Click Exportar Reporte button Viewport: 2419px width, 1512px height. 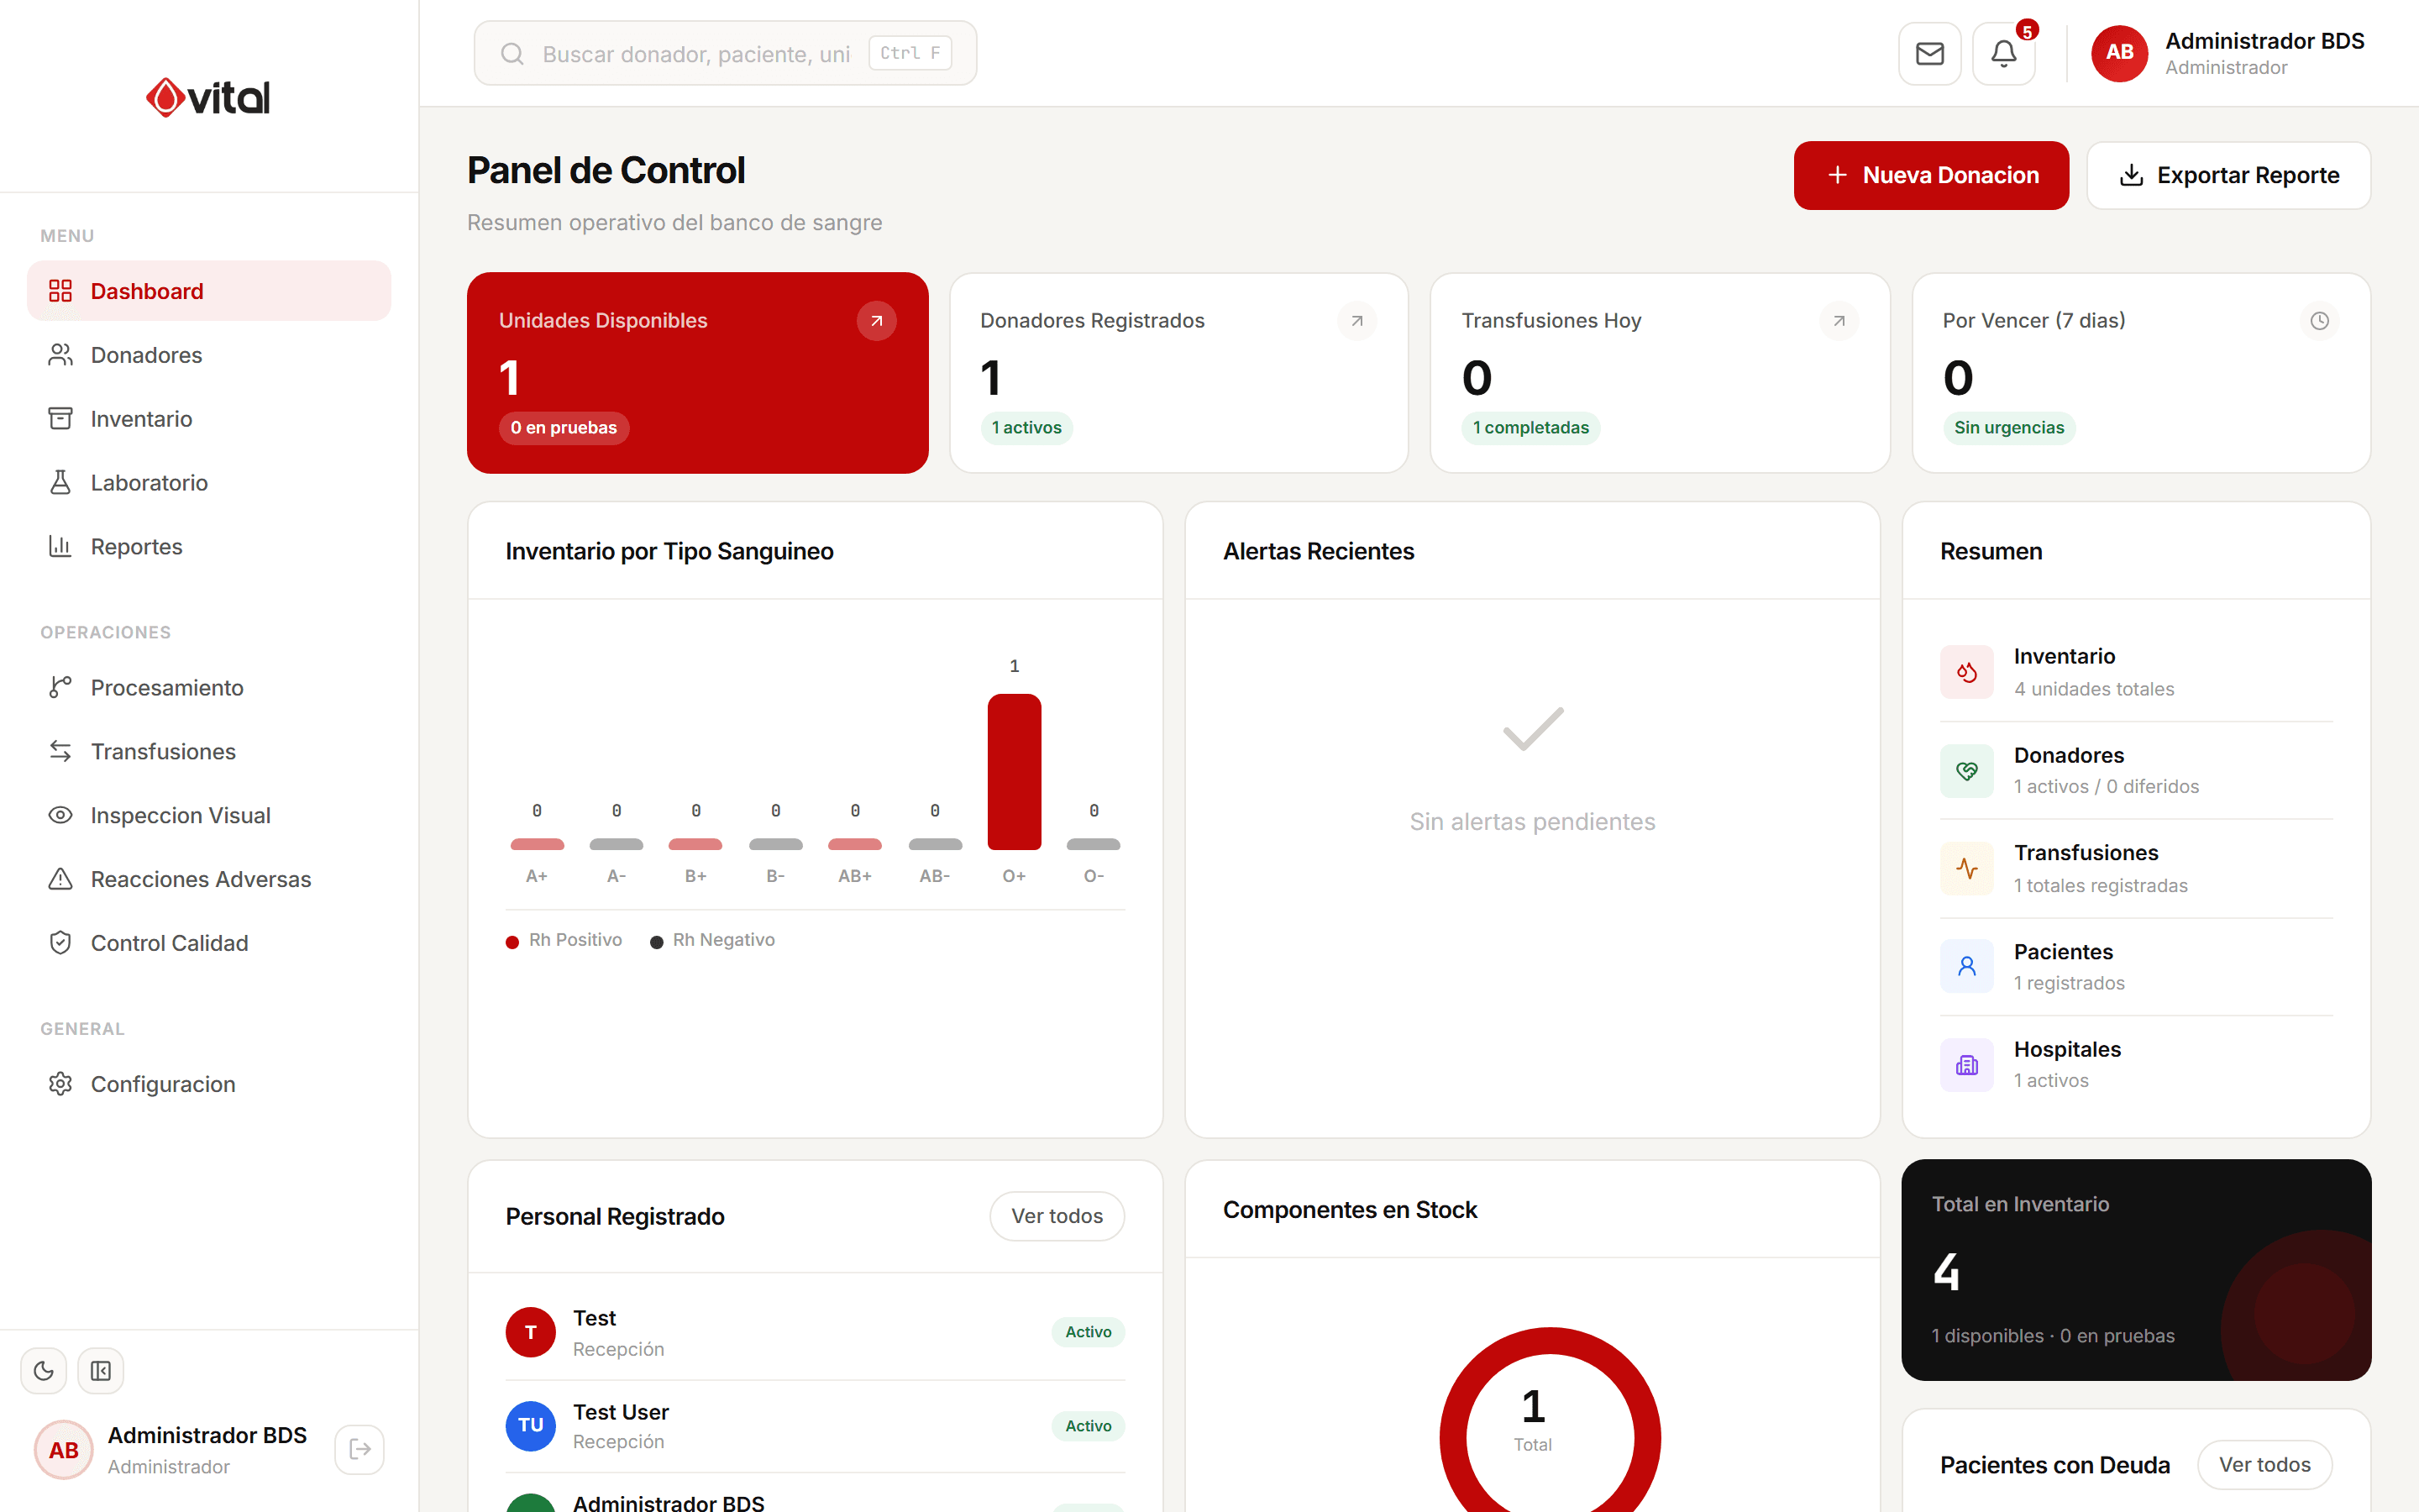pos(2228,175)
